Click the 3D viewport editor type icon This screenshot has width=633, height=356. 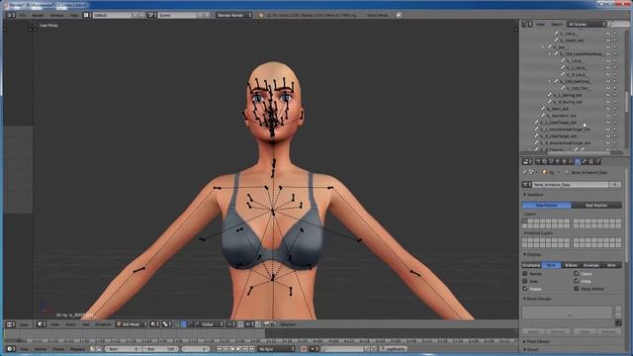[41, 324]
